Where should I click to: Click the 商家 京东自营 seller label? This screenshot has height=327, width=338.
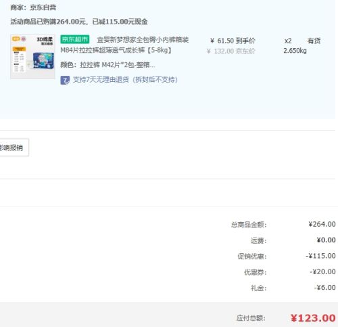click(33, 7)
